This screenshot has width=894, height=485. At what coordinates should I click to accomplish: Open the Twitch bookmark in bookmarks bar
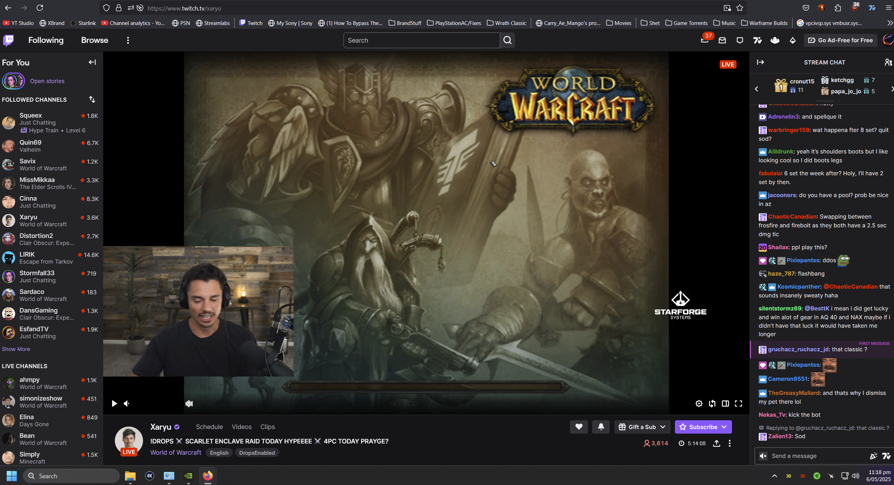(251, 23)
